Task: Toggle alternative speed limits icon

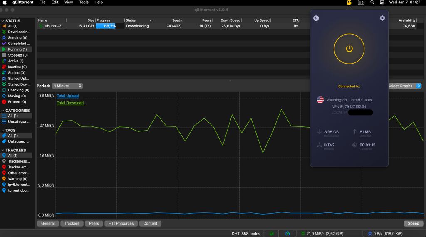Action: point(287,234)
